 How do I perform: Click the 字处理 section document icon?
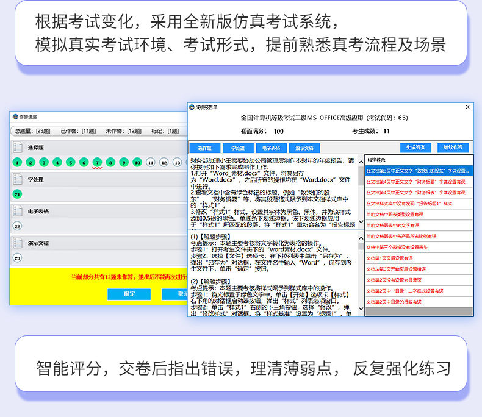pyautogui.click(x=18, y=179)
